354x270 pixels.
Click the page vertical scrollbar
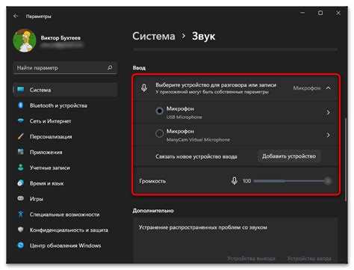click(x=346, y=159)
